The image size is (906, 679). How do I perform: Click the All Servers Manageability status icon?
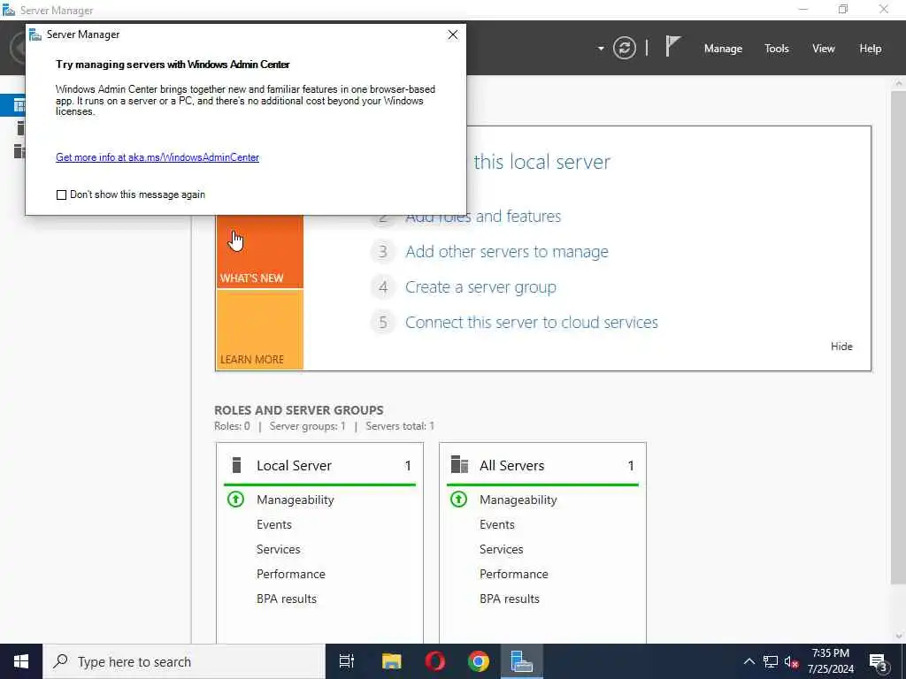459,499
